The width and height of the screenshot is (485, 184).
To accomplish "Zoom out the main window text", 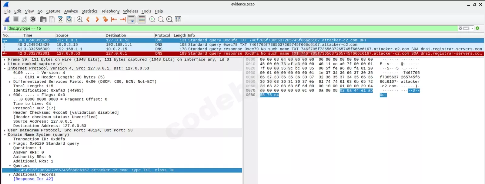I will (x=161, y=19).
